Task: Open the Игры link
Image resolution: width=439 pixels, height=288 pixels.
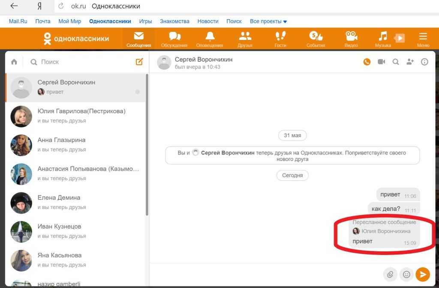Action: tap(146, 21)
